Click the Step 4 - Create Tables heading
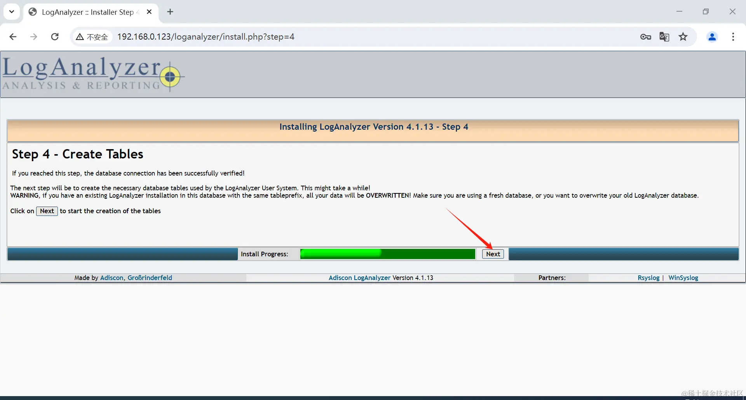 tap(78, 154)
